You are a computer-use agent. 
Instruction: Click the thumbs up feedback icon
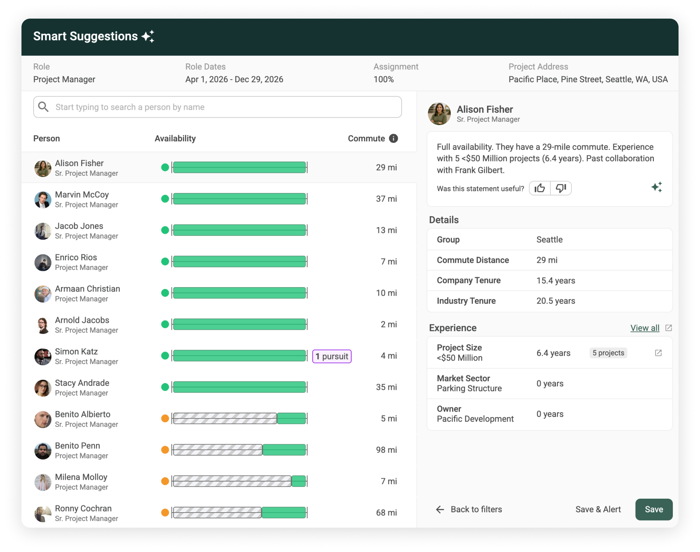click(x=540, y=188)
